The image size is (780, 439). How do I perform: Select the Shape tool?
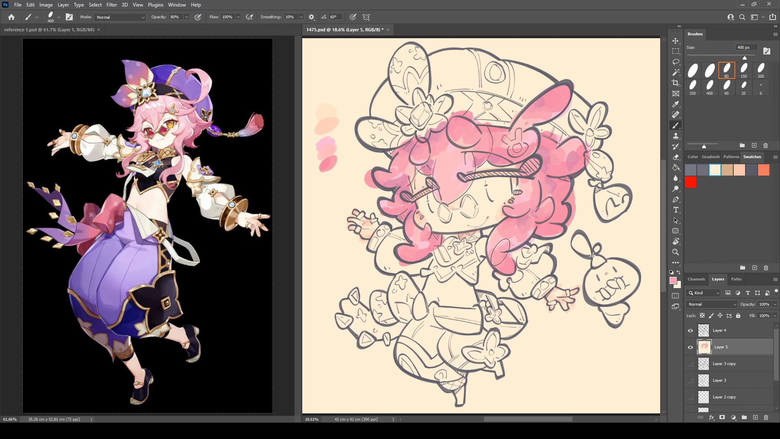tap(676, 231)
